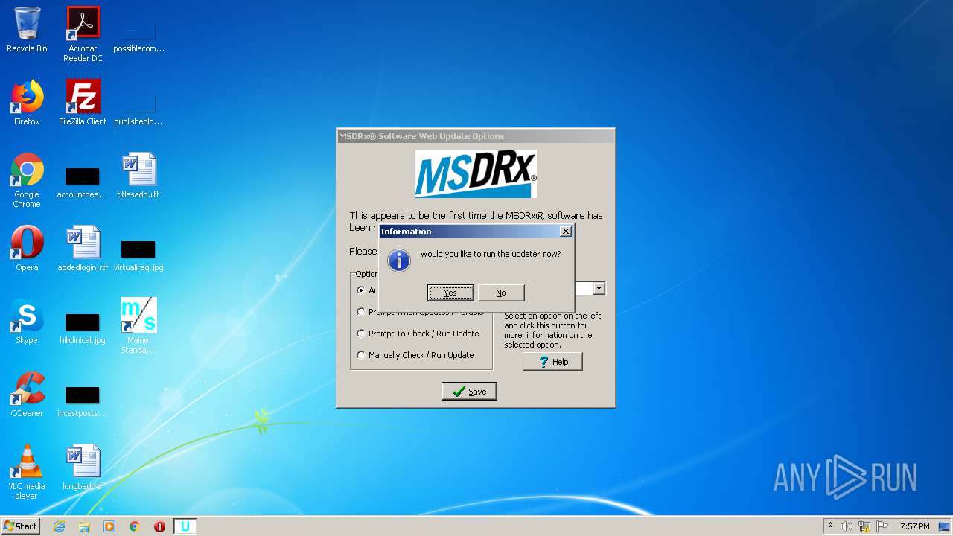Select longbad.rtf document on desktop
The height and width of the screenshot is (536, 953).
pyautogui.click(x=83, y=468)
